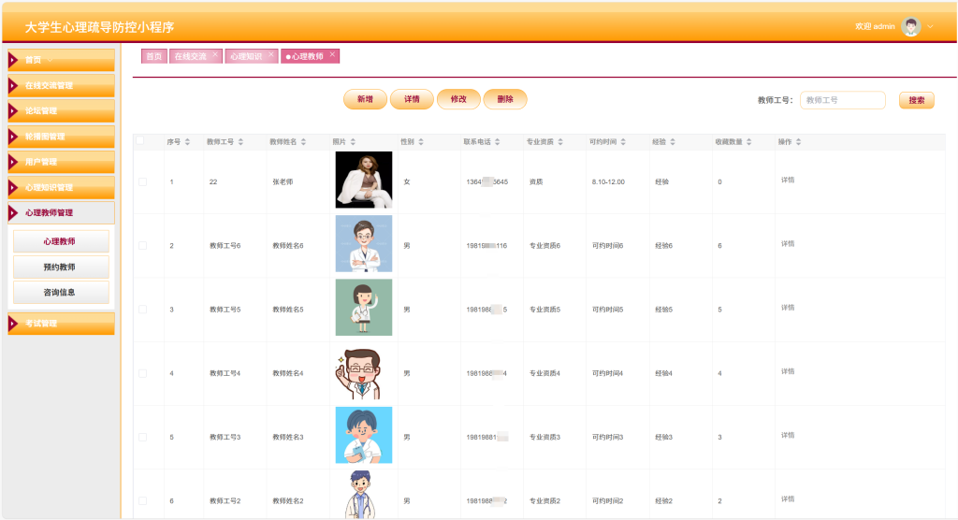958x520 pixels.
Task: Click the app title 大学生心理疏导防控小程序
Action: 99,27
